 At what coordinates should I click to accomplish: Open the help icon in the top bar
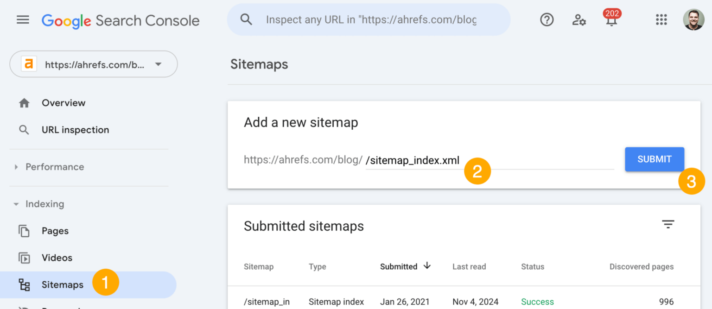click(x=547, y=19)
